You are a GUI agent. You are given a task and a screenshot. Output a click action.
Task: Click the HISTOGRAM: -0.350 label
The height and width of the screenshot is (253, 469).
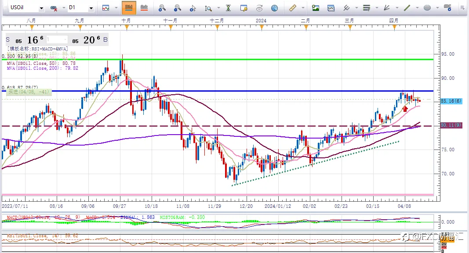182,217
